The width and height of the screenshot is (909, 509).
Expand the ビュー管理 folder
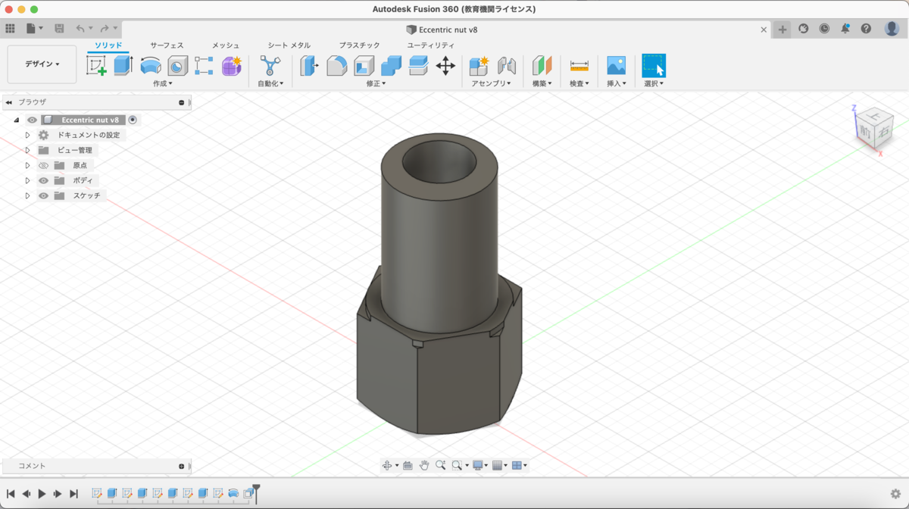[x=28, y=150]
